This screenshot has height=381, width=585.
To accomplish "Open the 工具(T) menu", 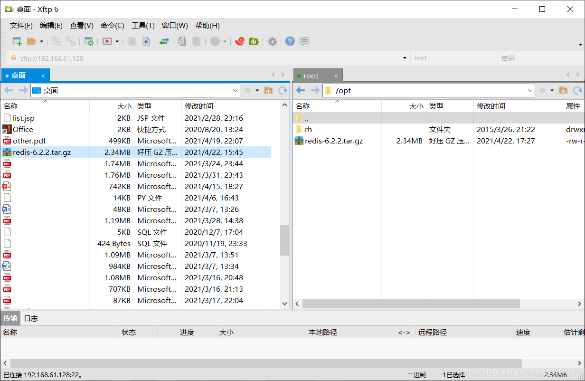I will [x=143, y=26].
